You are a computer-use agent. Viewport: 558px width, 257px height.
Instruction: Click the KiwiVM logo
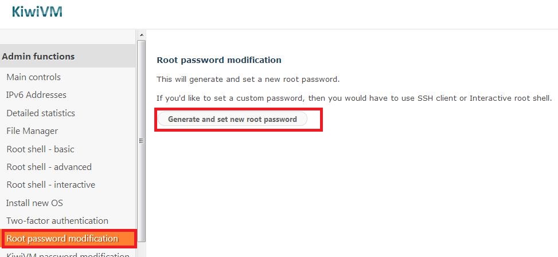tap(37, 11)
